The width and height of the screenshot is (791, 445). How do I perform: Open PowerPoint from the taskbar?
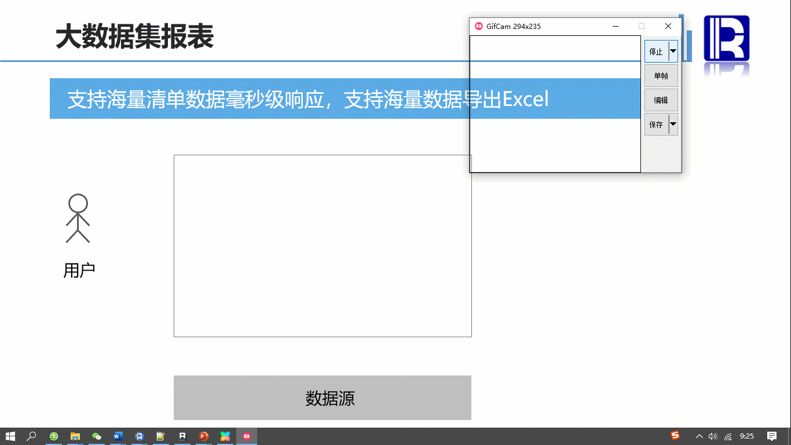(x=203, y=436)
